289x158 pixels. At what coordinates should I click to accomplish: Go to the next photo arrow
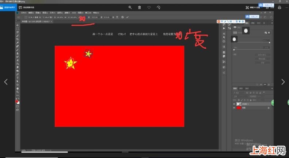(283, 82)
